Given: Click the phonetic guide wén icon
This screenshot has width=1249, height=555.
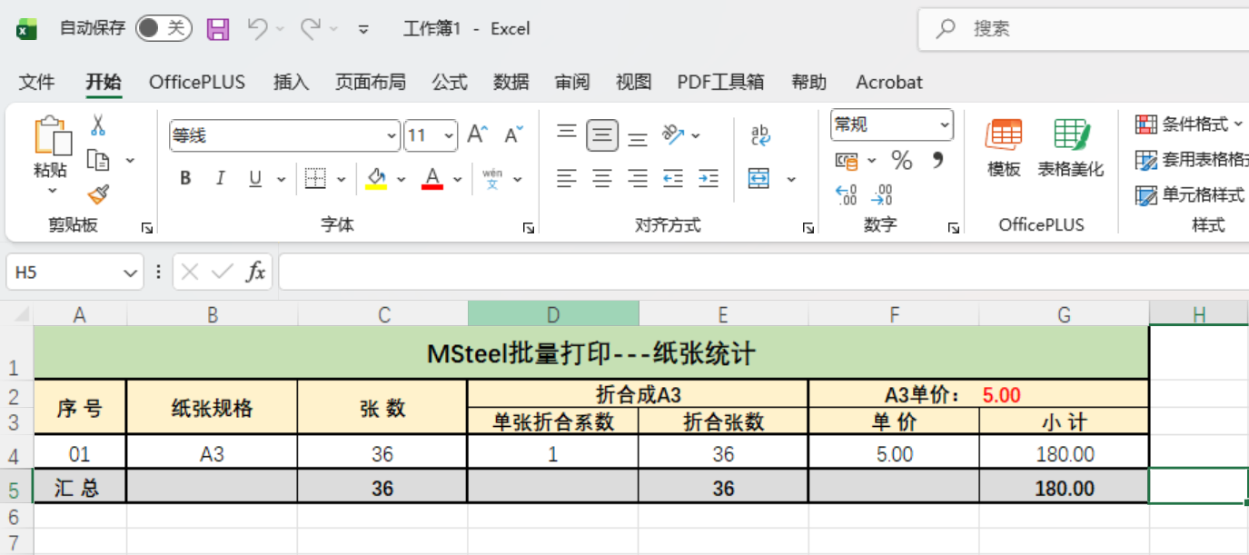Looking at the screenshot, I should (x=492, y=179).
